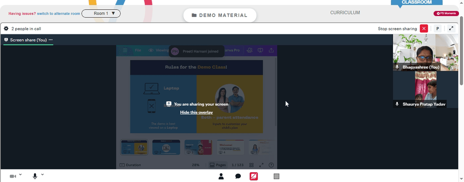Open Canva hamburger menu in shared screen
464x182 pixels.
[125, 50]
